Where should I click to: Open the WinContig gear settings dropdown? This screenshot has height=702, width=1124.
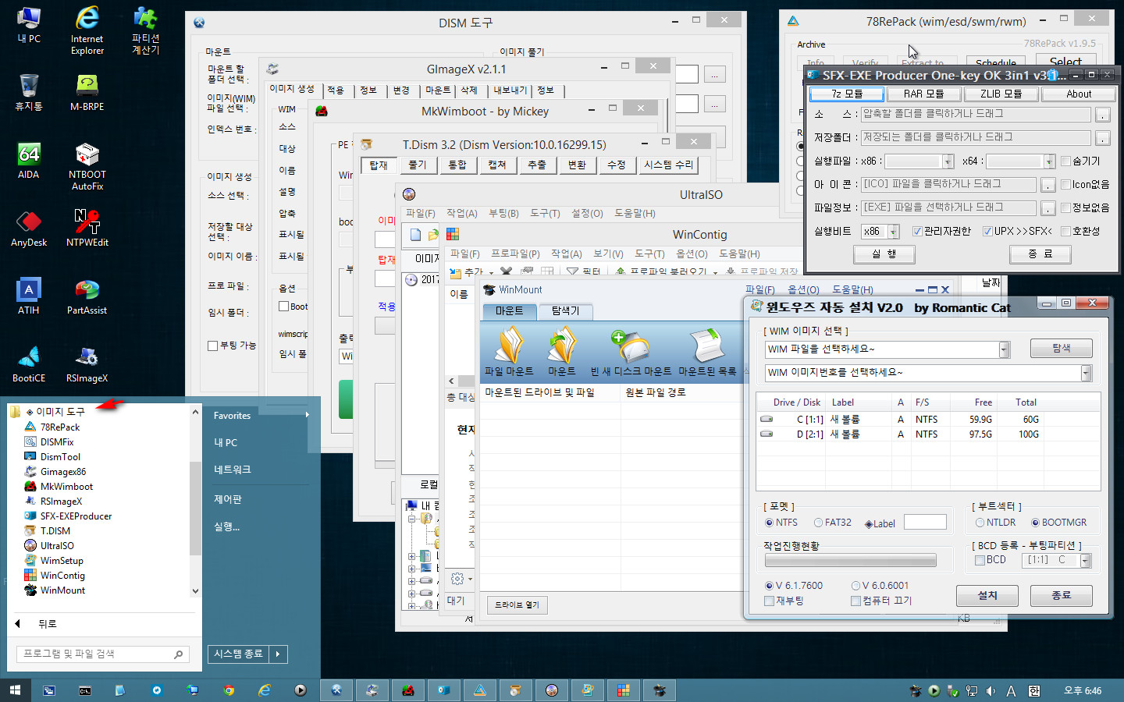point(462,579)
